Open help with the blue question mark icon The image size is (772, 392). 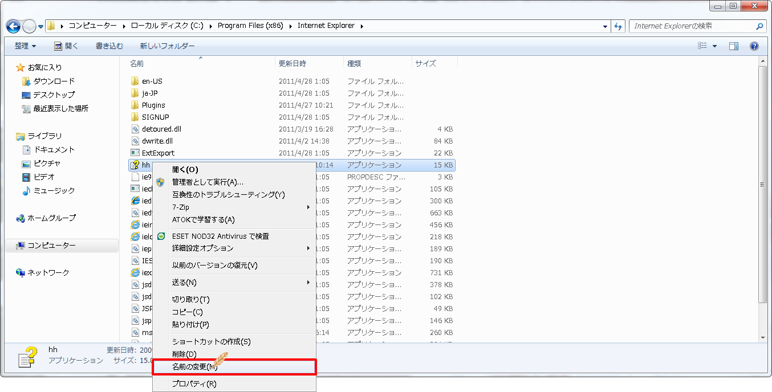[754, 46]
